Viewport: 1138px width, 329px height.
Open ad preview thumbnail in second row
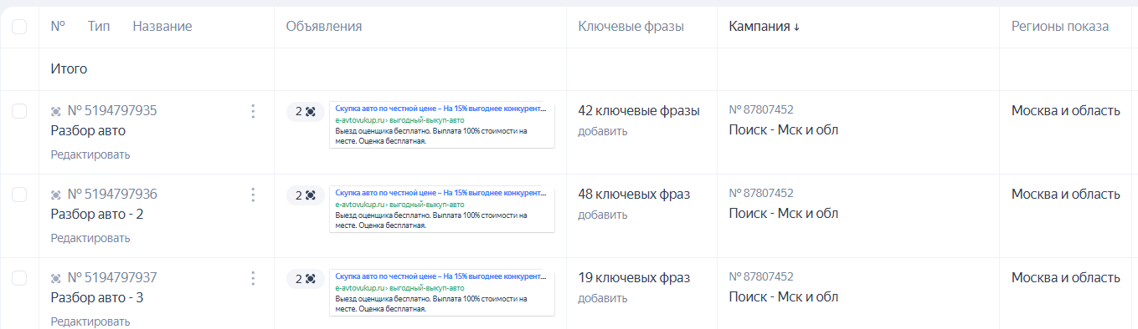point(442,209)
